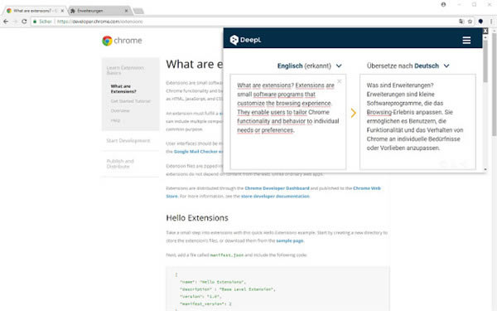
Task: Select 'Learn Extension Basics' in sidebar
Action: (125, 70)
